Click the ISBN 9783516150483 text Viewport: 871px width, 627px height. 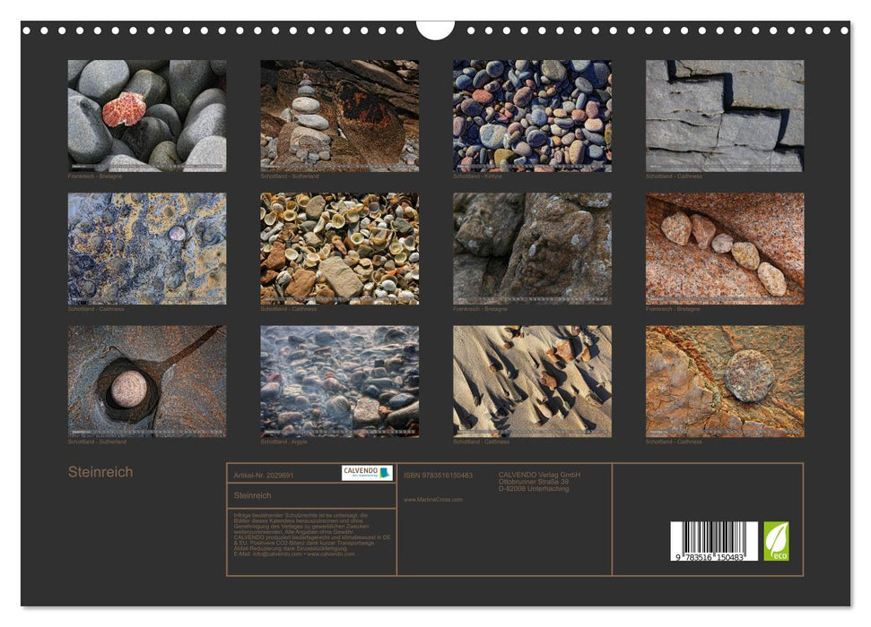[438, 475]
